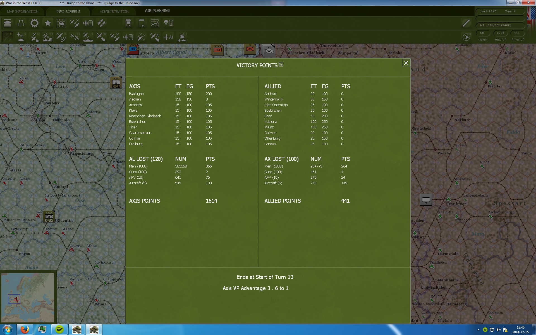
Task: Click the losses crosses icon
Action: [21, 23]
